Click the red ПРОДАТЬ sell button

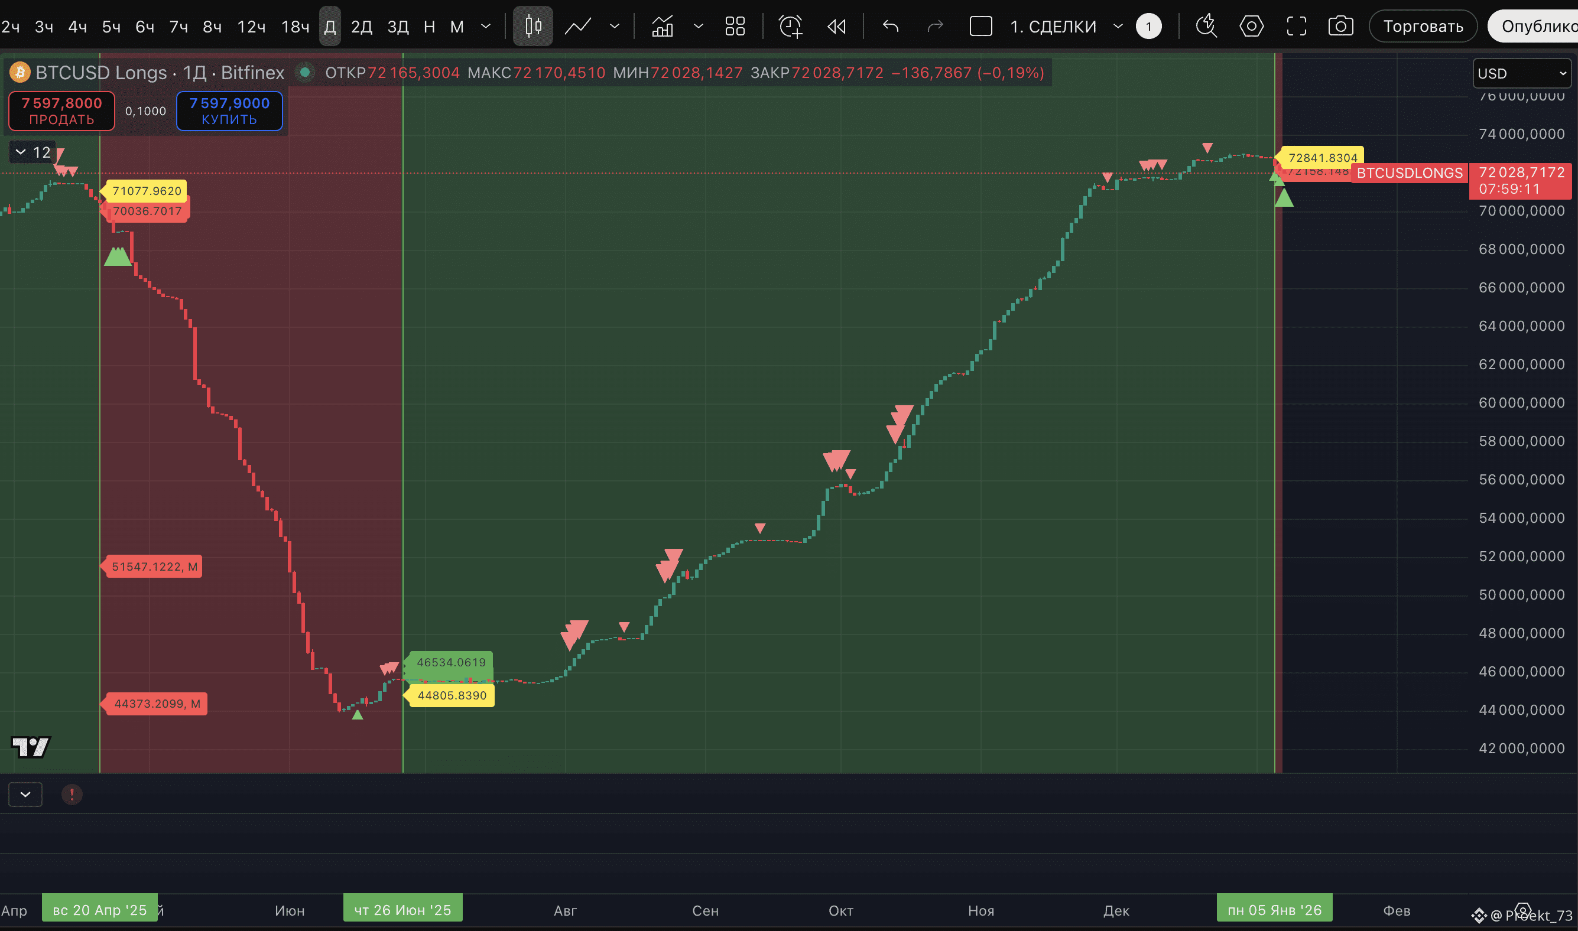tap(61, 111)
